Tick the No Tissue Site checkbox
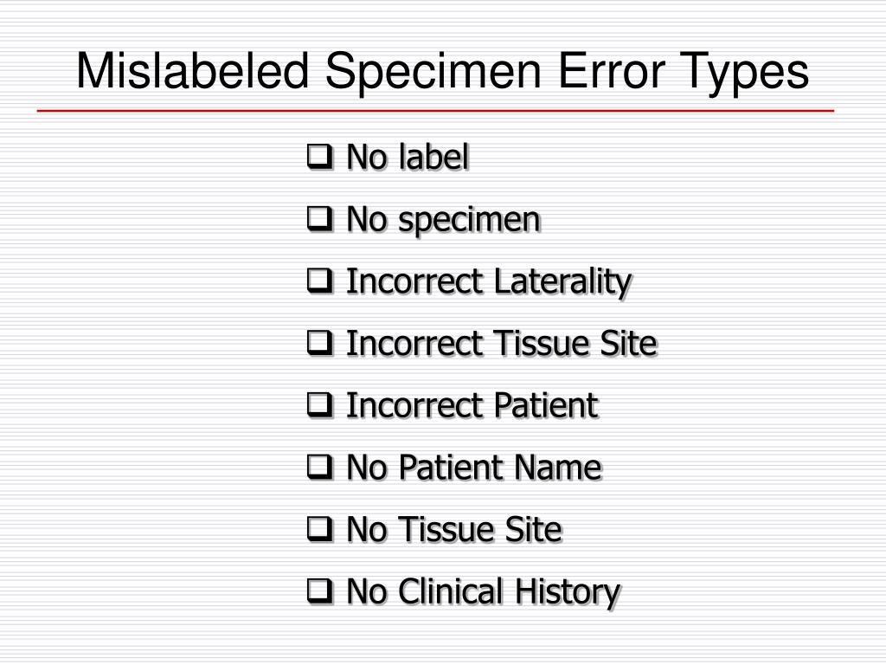886x665 pixels. pyautogui.click(x=320, y=529)
